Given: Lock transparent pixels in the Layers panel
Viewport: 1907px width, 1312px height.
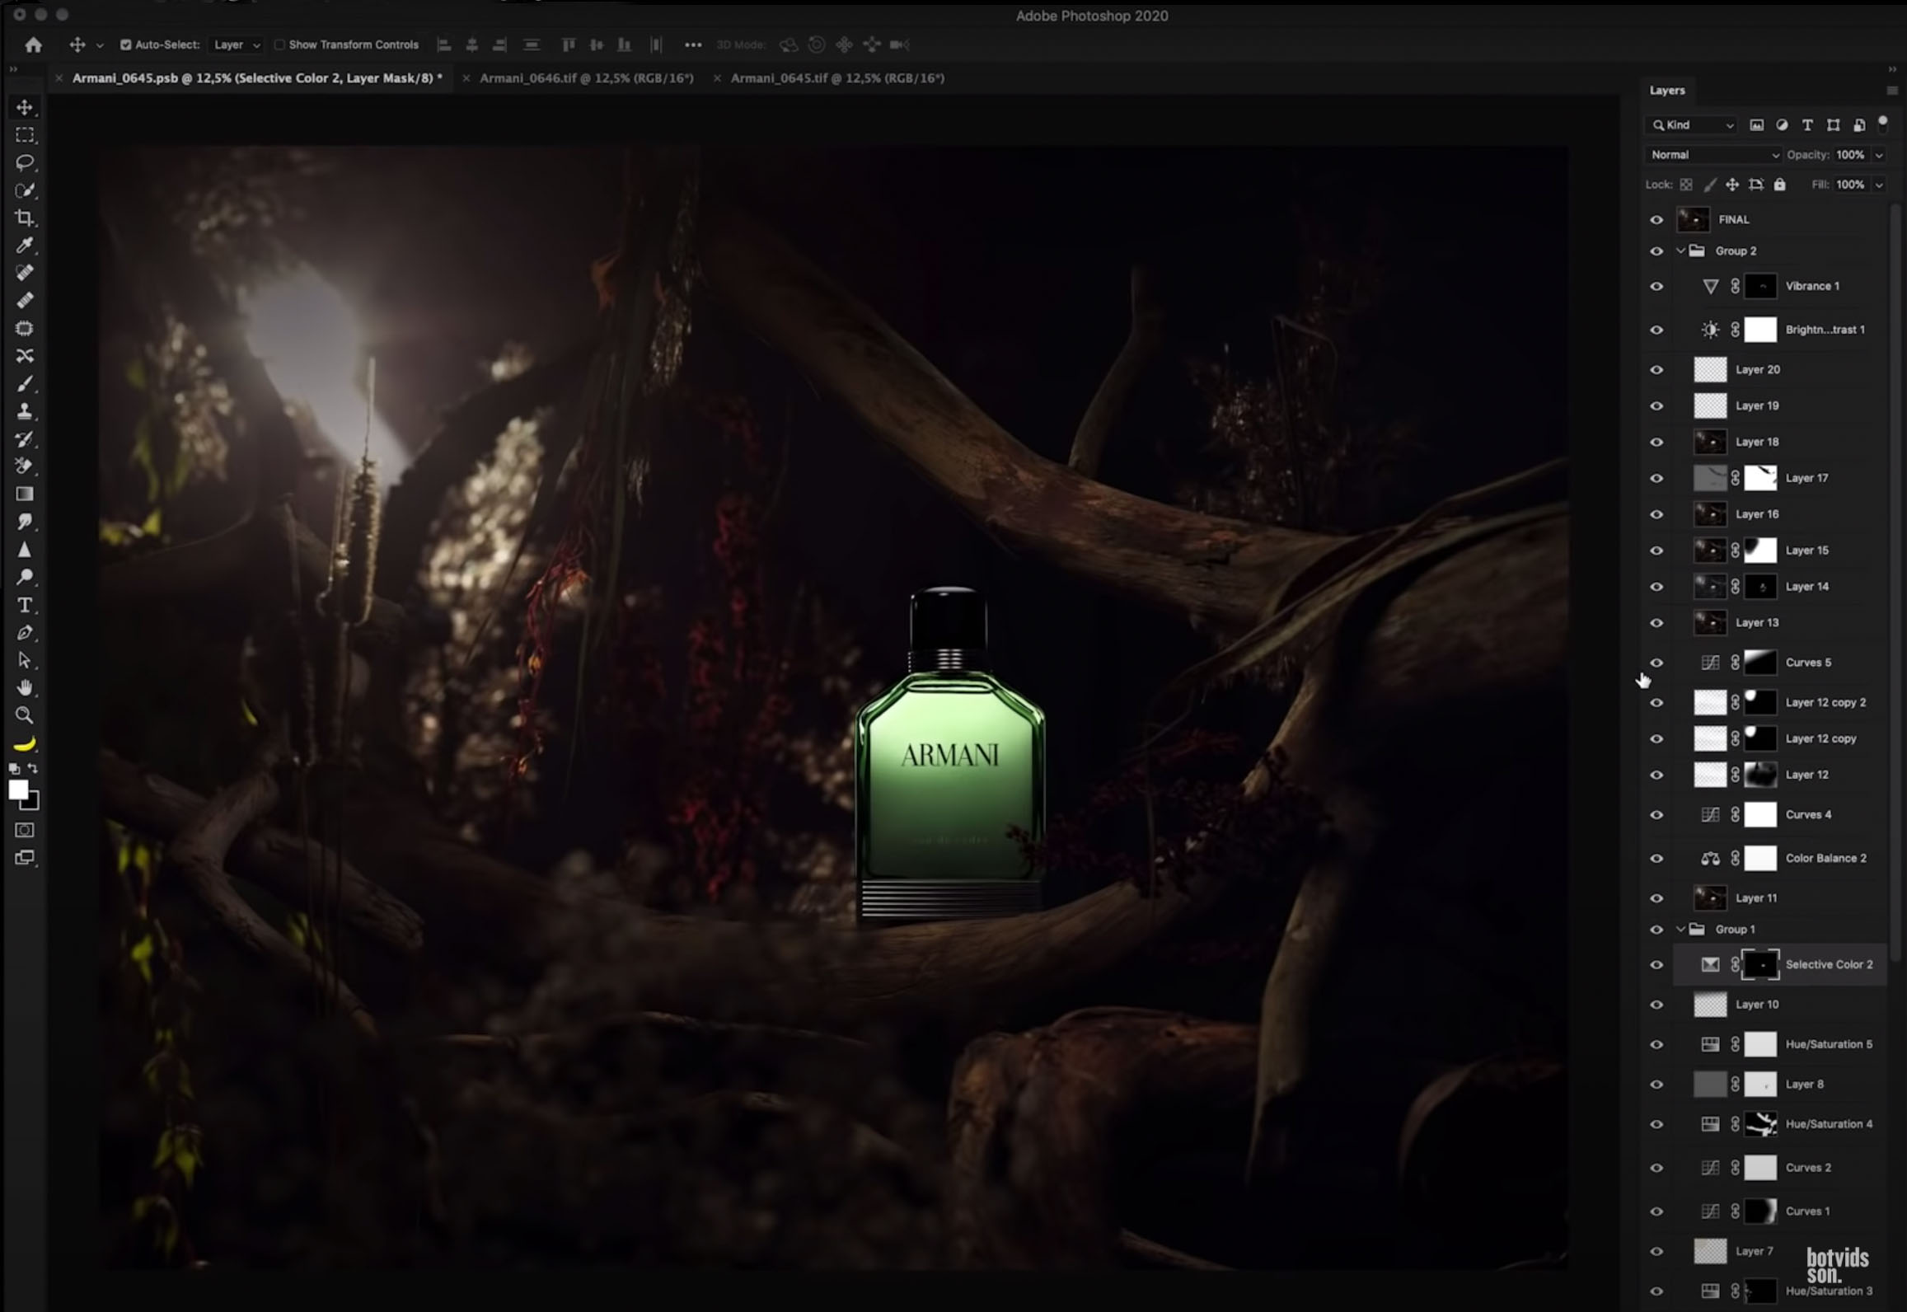Looking at the screenshot, I should [1687, 185].
